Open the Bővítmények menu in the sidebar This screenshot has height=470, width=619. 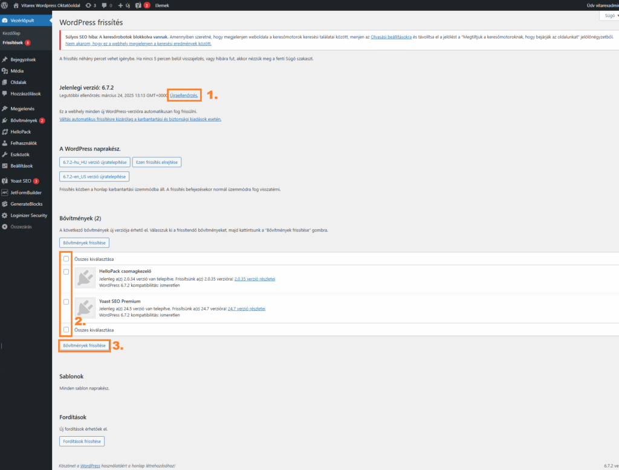click(x=24, y=120)
